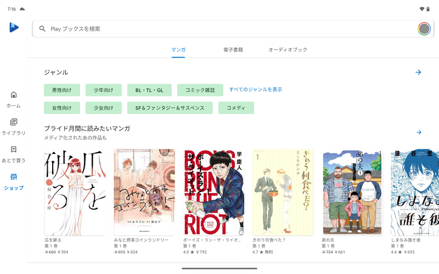Focus the Play ブックスを検索 search field
This screenshot has height=274, width=439.
(x=233, y=29)
